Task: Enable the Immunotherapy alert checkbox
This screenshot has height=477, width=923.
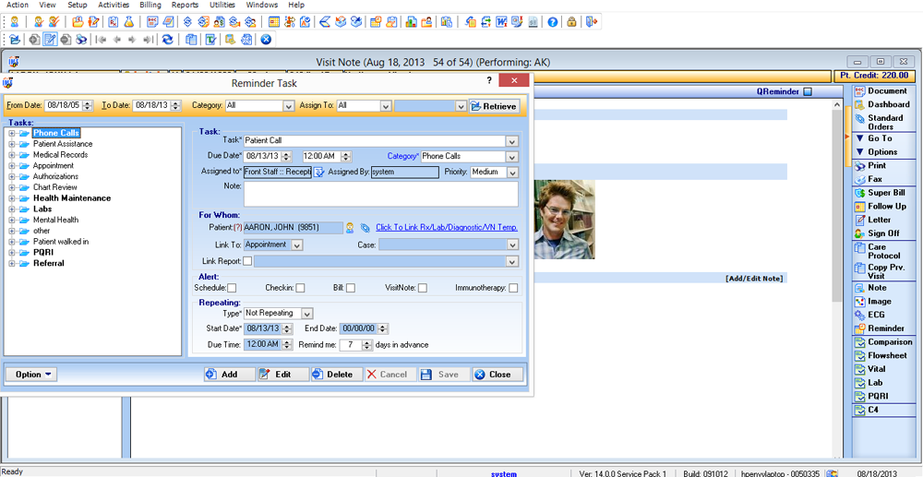Action: click(514, 288)
